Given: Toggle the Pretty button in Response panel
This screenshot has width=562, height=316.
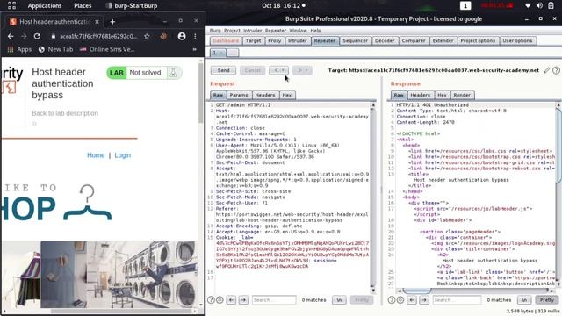Looking at the screenshot, I should [x=546, y=300].
